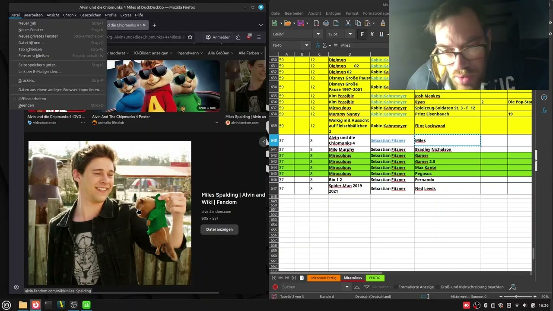Open the 12 pt font size dropdown
The image size is (553, 311).
click(350, 34)
